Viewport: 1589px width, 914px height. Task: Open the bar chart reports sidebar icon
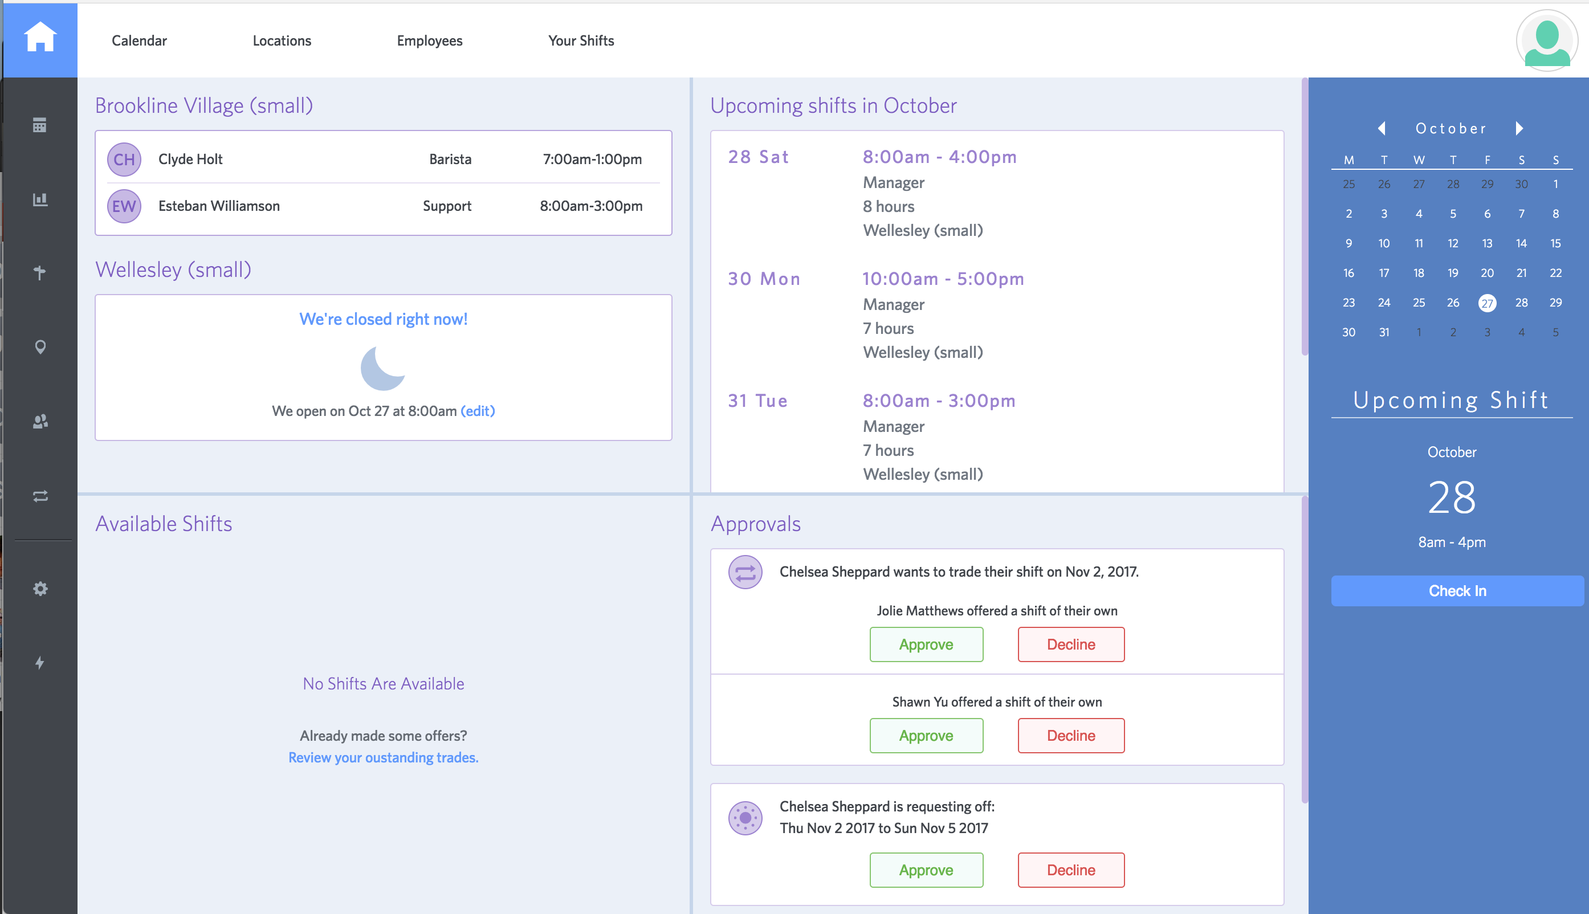point(40,199)
